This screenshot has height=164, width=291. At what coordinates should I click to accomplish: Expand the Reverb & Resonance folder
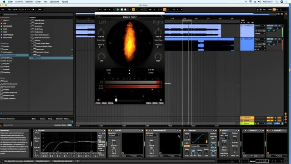pos(30,38)
